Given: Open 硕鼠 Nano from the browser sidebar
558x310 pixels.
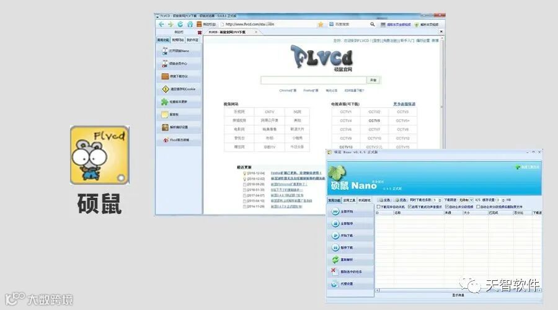Looking at the screenshot, I should coord(179,51).
